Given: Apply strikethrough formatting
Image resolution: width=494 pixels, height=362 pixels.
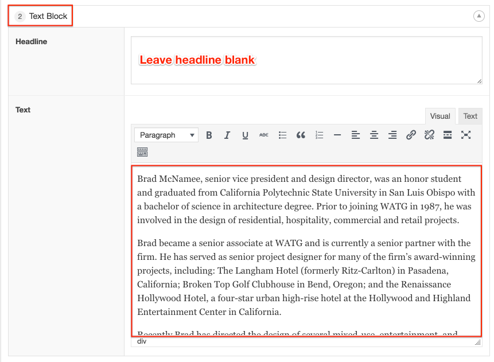Looking at the screenshot, I should tap(263, 135).
